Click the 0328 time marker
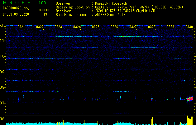196x125 pixels. coord(152,27)
